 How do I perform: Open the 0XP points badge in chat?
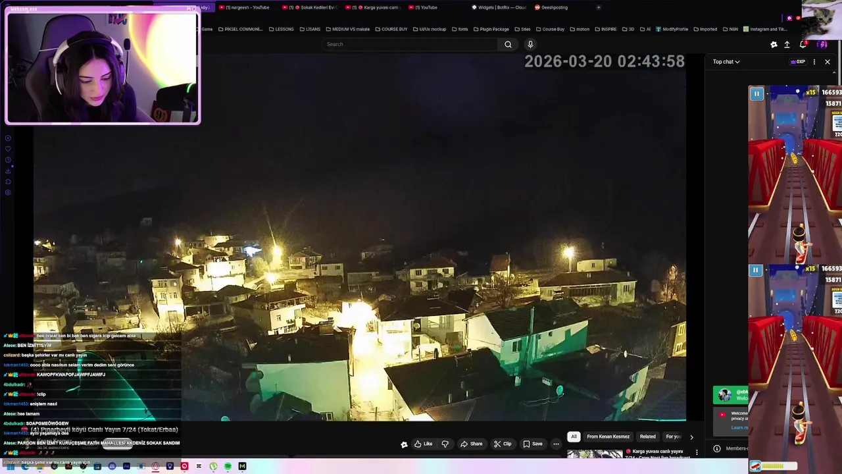[x=798, y=62]
